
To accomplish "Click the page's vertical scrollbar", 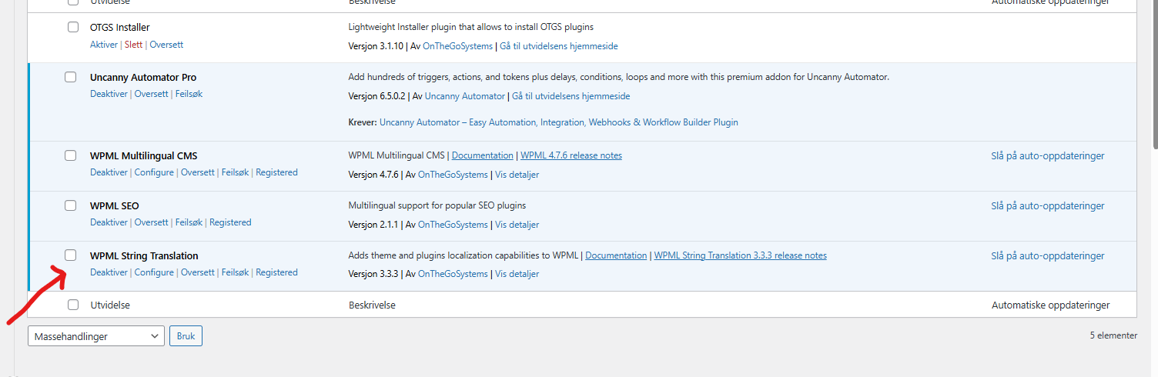I will coord(1155,73).
